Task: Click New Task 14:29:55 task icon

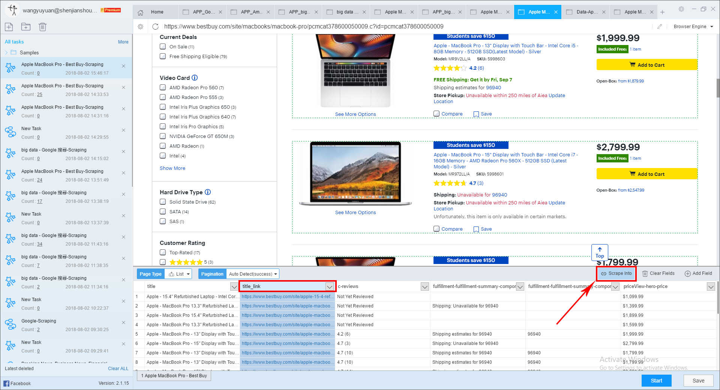Action: tap(10, 132)
